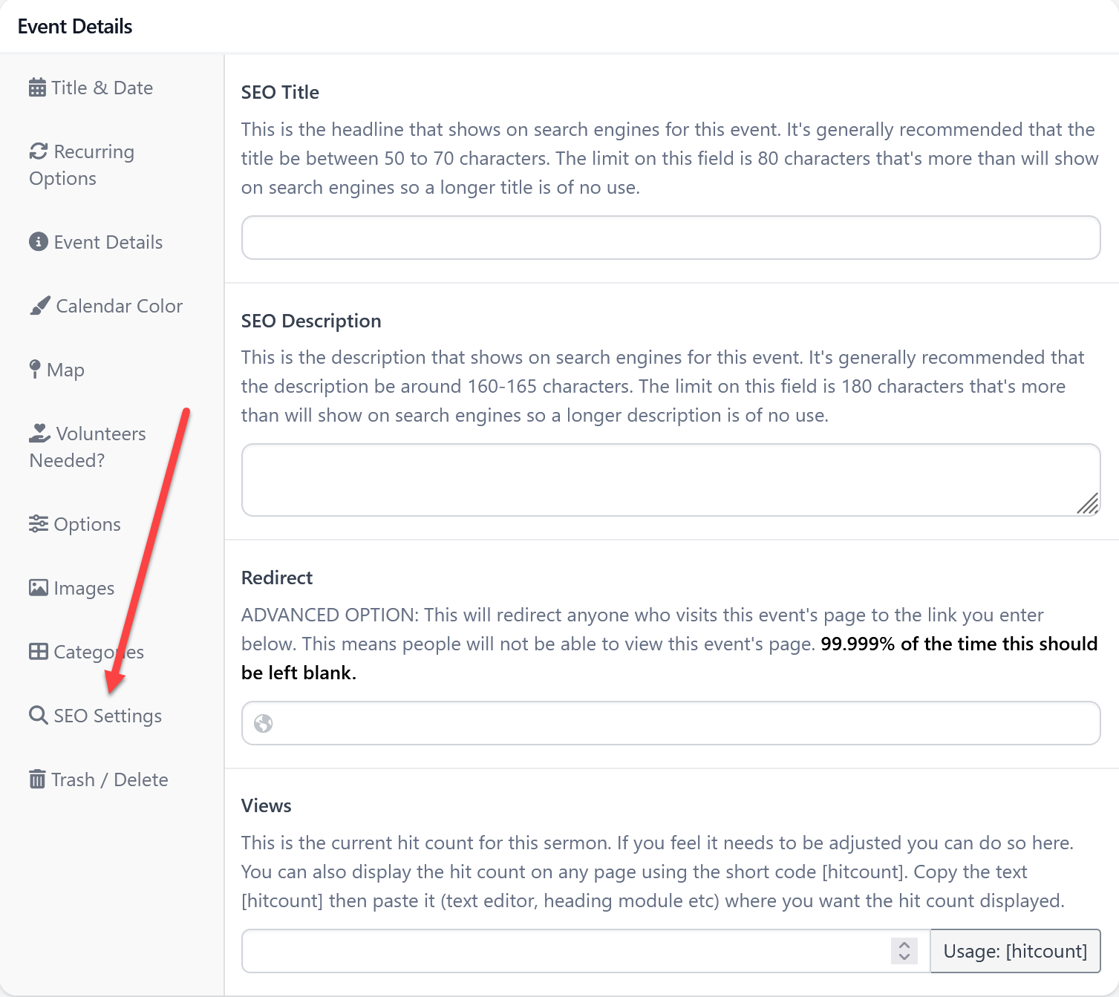Click the magnifier icon for SEO Settings

(39, 716)
